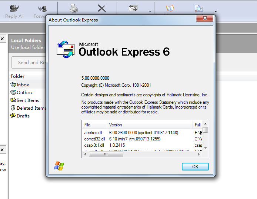Close the About Outlook Express dialog
The width and height of the screenshot is (257, 199).
(x=204, y=18)
